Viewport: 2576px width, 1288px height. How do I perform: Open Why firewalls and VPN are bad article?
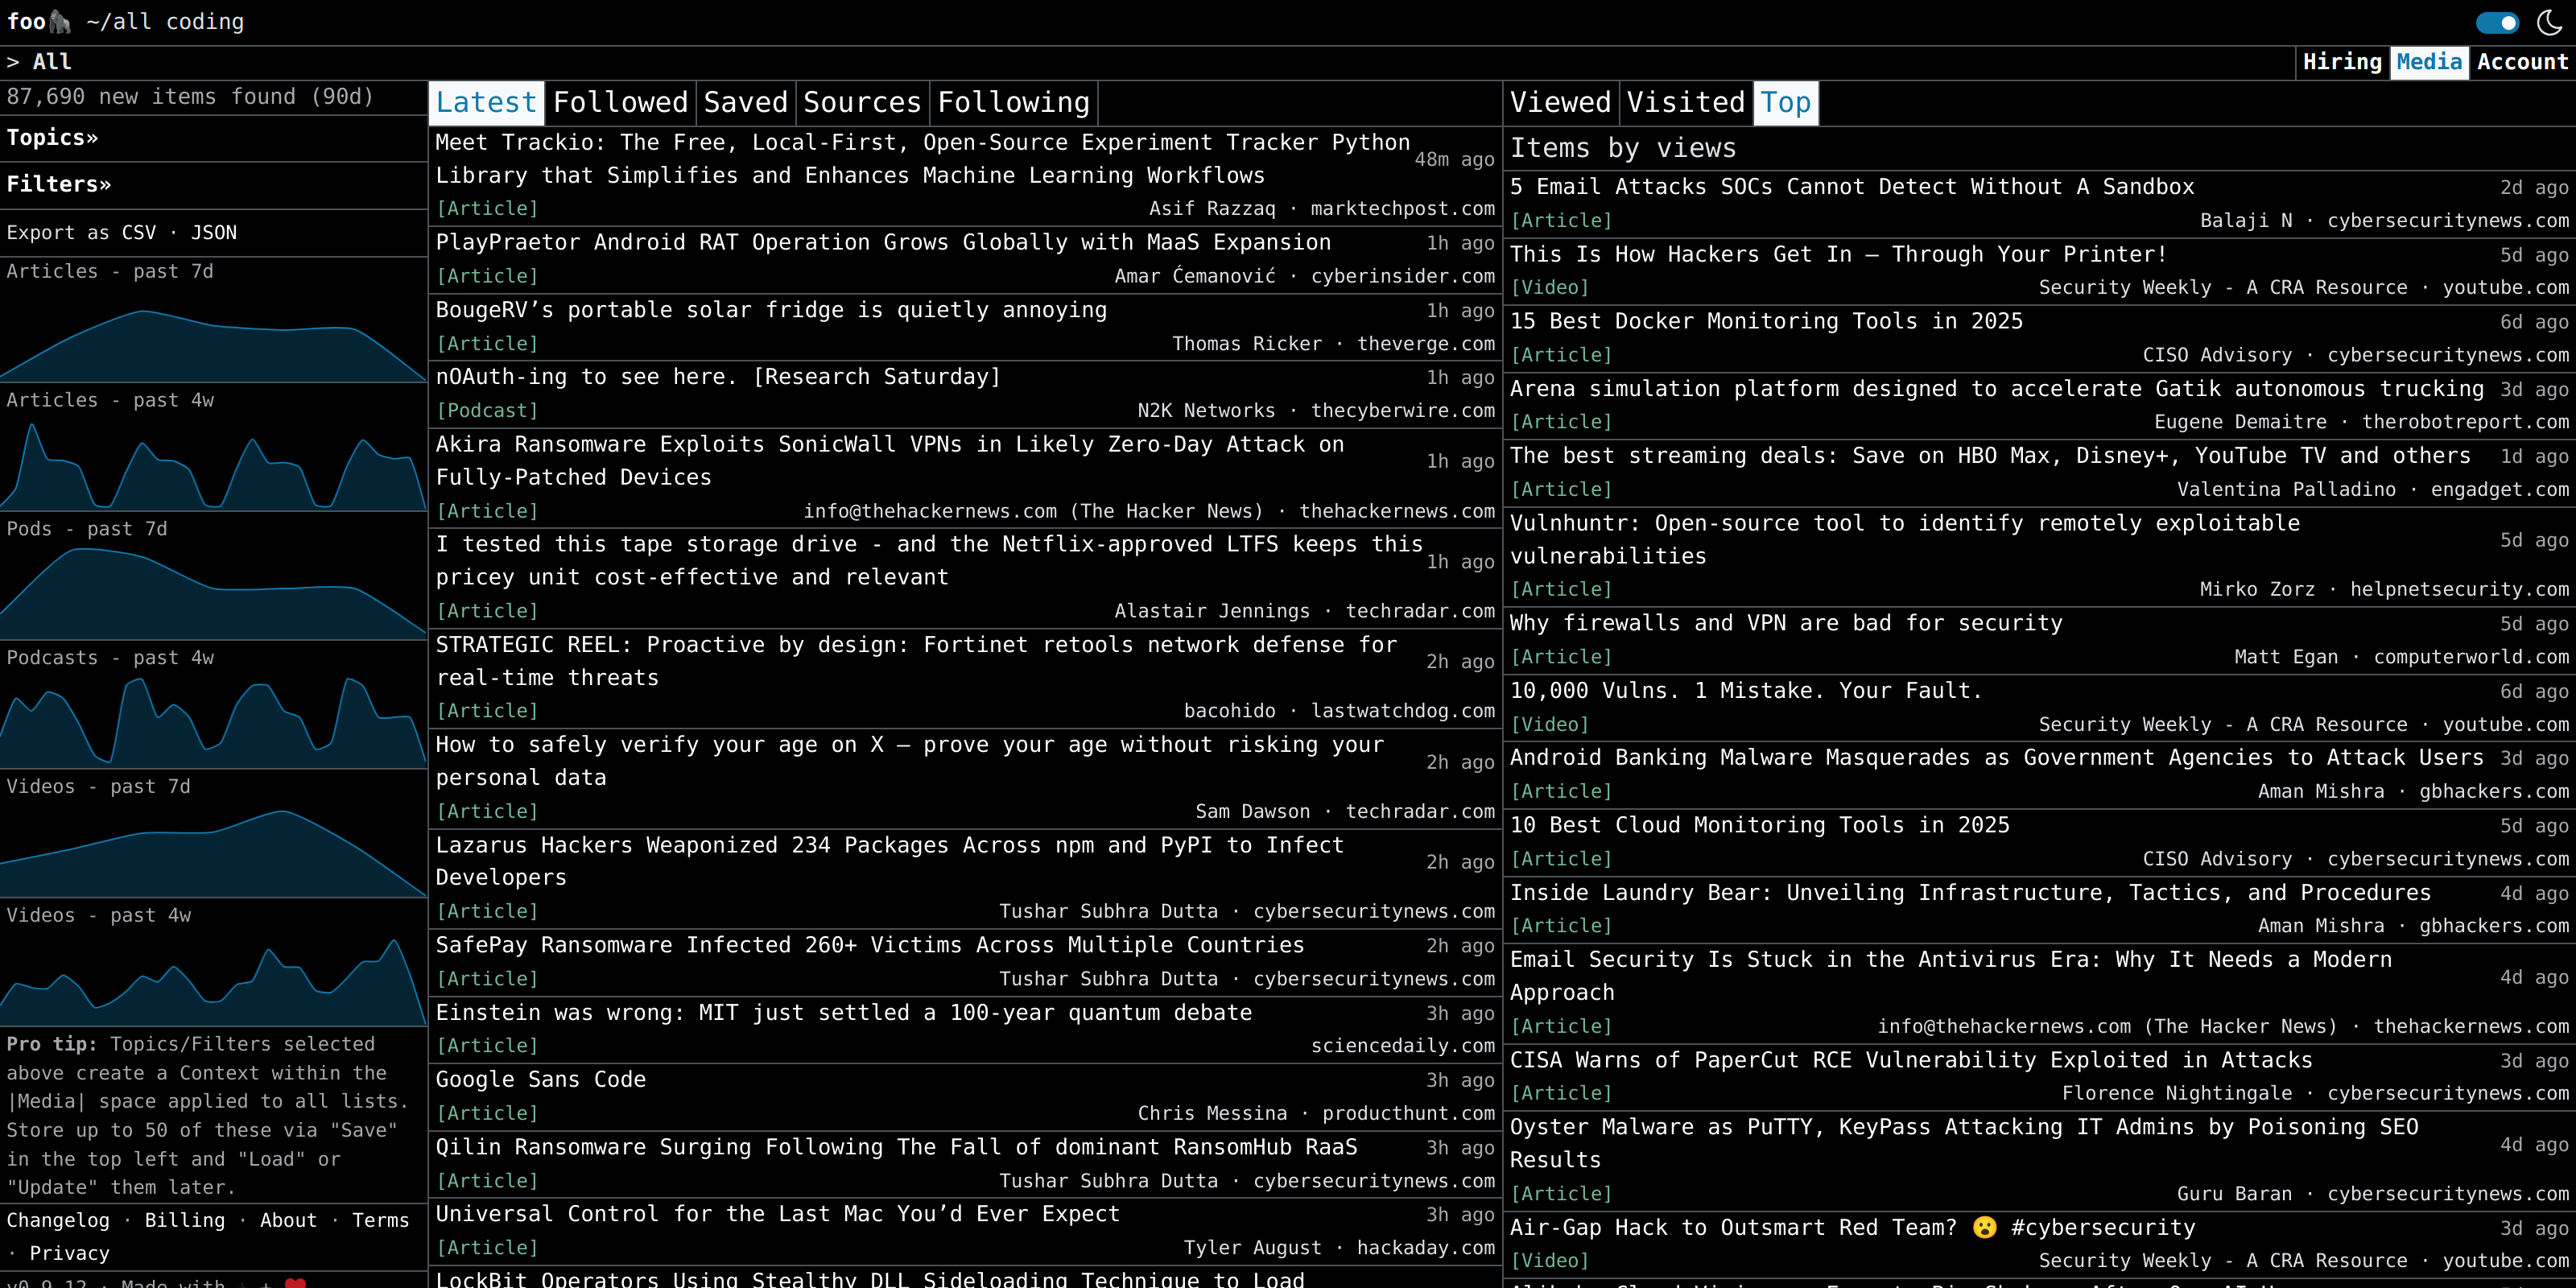(x=1786, y=623)
